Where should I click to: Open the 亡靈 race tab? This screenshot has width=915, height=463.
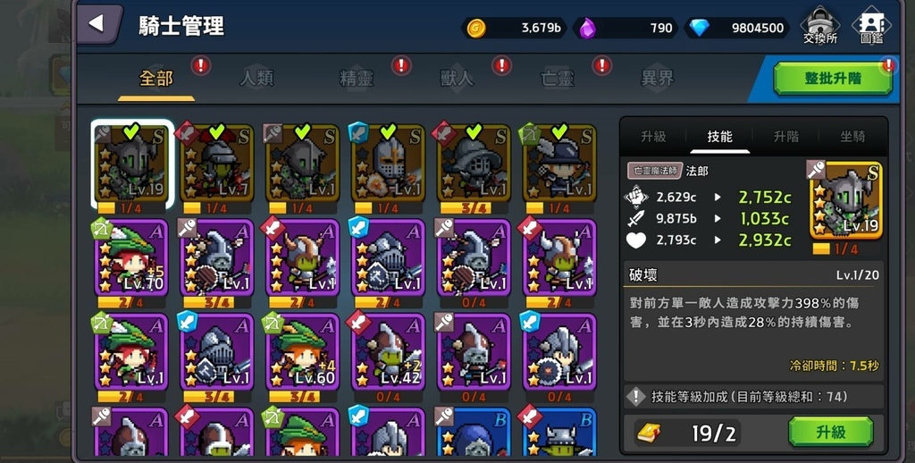click(x=558, y=79)
